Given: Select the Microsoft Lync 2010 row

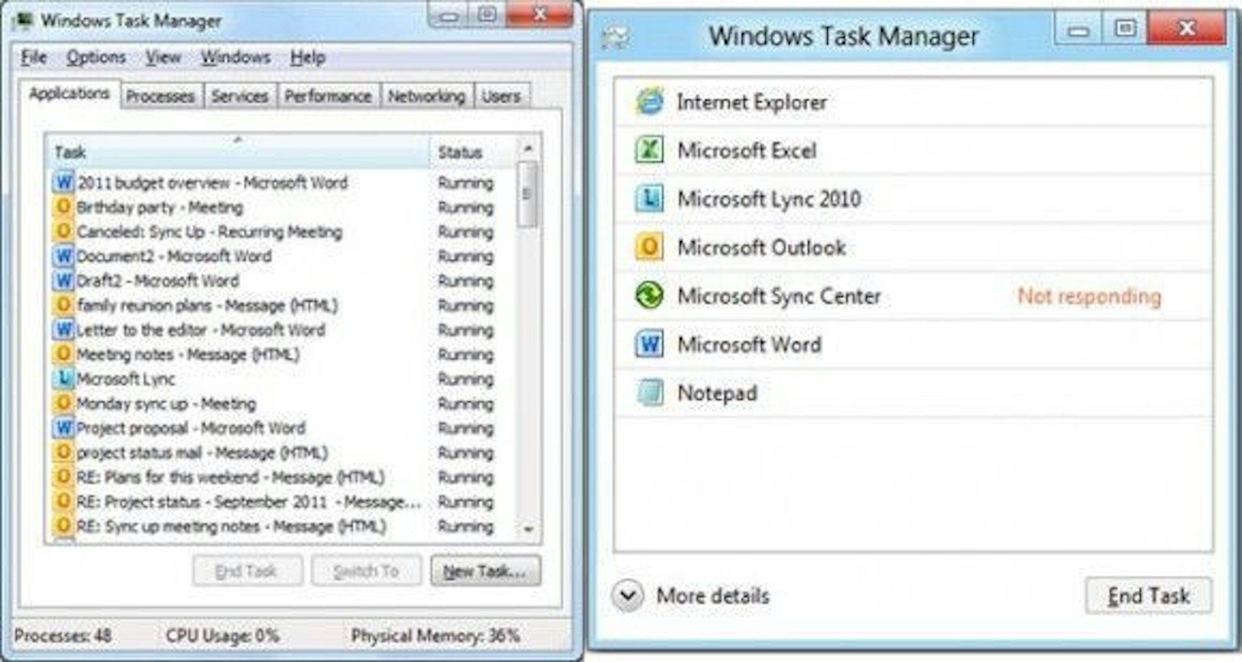Looking at the screenshot, I should tap(913, 199).
